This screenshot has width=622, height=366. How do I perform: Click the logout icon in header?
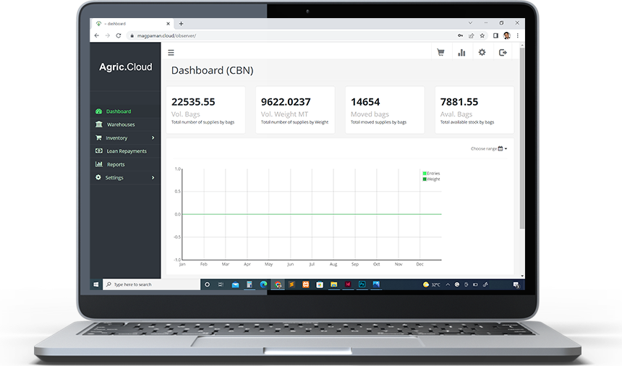pos(503,53)
